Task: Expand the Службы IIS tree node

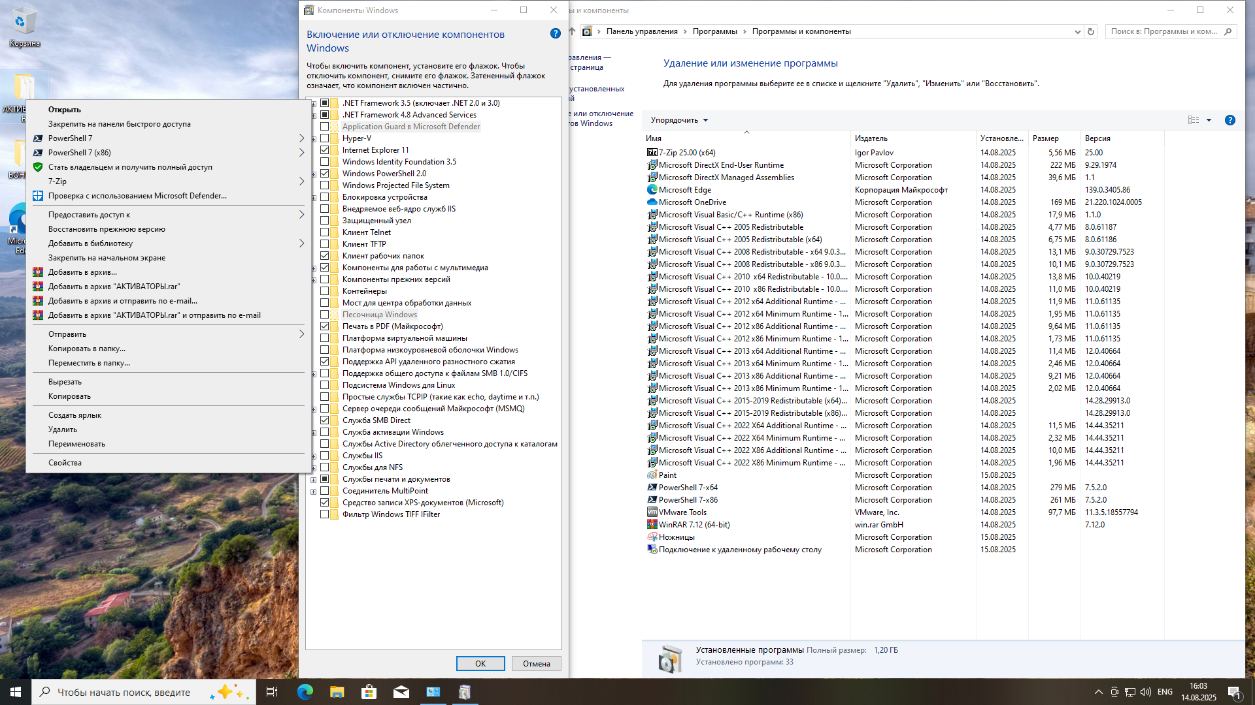Action: (314, 456)
